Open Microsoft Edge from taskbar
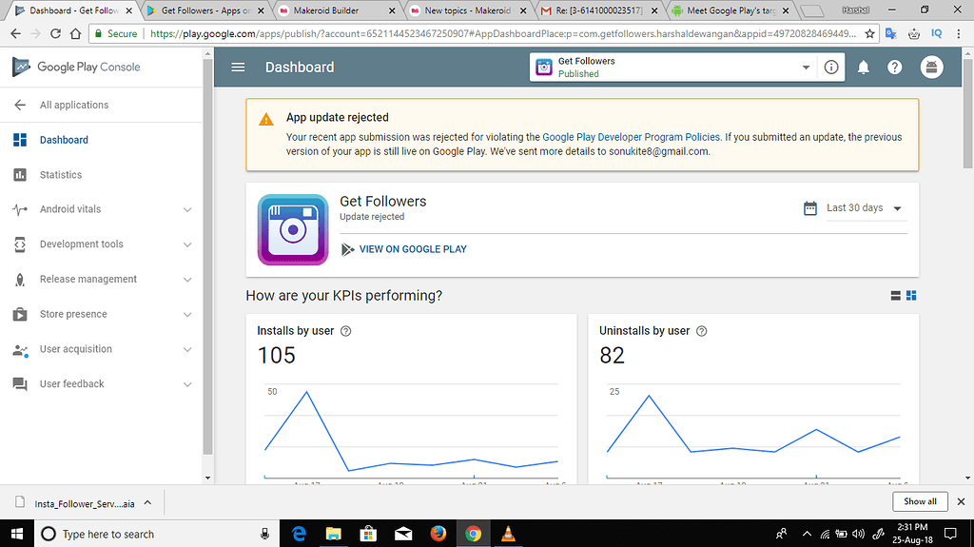 [299, 534]
